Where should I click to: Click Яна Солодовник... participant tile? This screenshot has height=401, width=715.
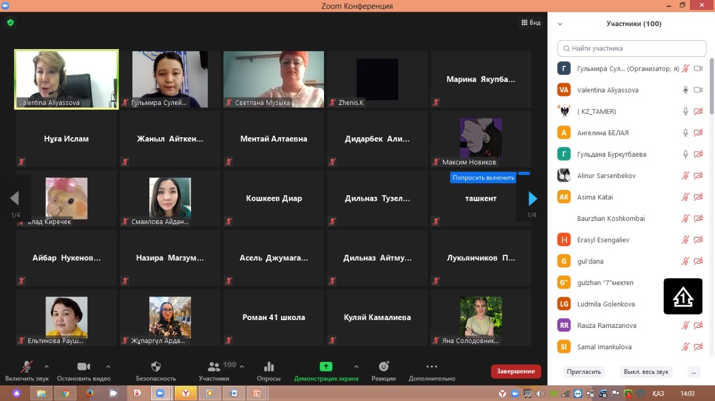[x=481, y=317]
